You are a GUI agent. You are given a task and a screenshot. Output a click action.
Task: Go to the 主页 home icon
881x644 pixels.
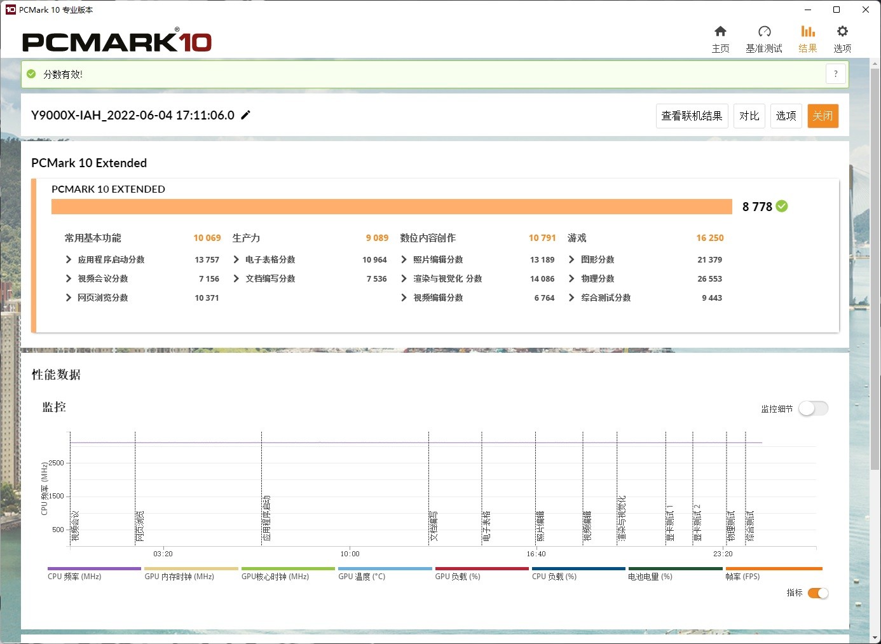point(720,31)
